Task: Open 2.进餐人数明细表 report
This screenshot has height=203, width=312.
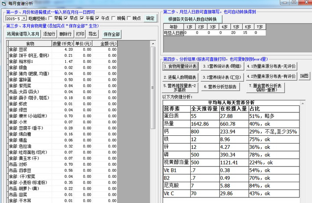Action: click(180, 77)
